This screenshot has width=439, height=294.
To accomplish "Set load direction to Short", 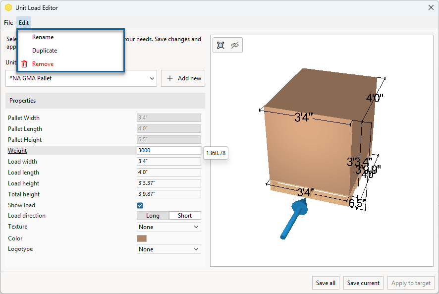I will coord(185,216).
